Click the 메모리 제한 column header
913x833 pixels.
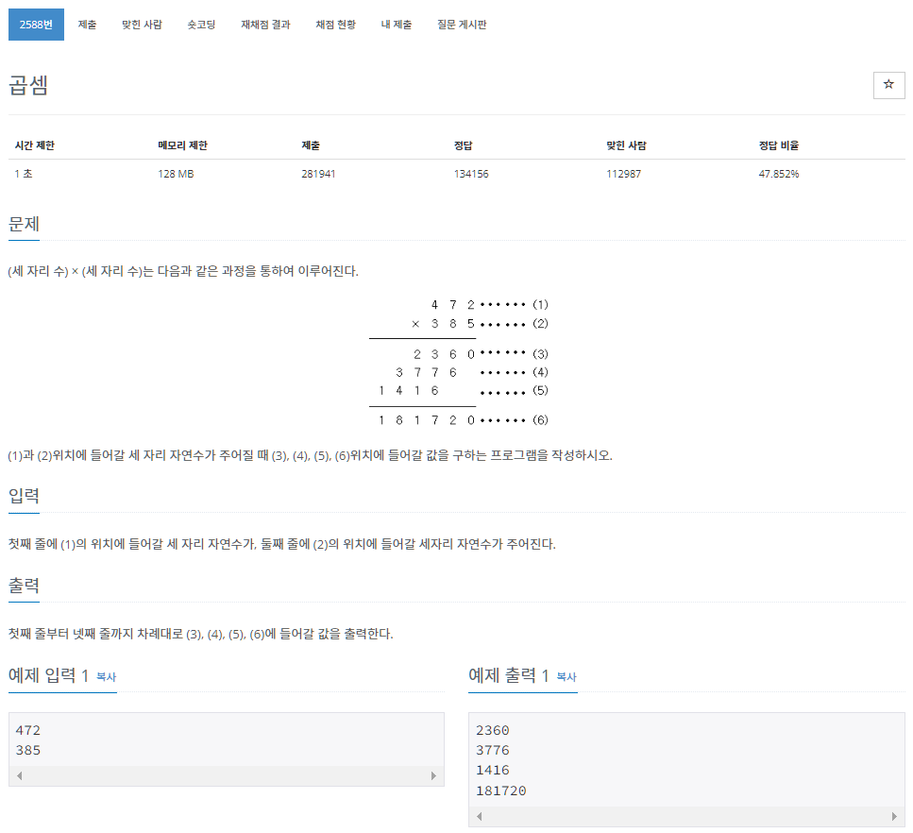(x=182, y=145)
